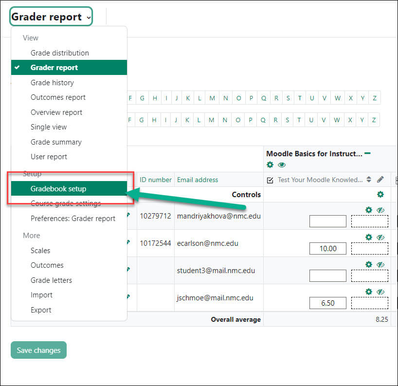Click the Moodle Basics for Instruct... category title
Viewport: 398px width, 386px height.
[x=314, y=154]
